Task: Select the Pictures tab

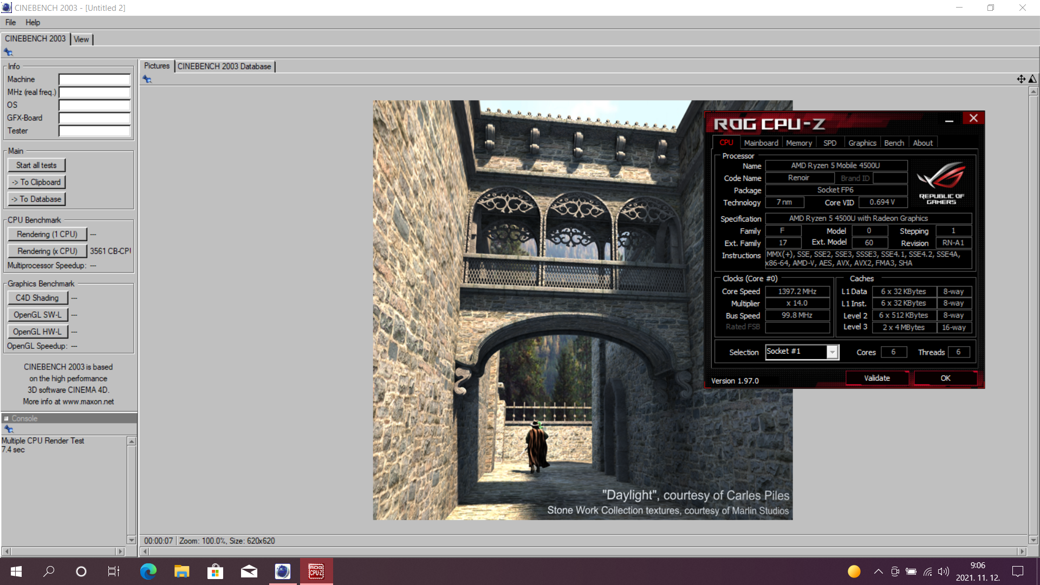Action: (x=157, y=66)
